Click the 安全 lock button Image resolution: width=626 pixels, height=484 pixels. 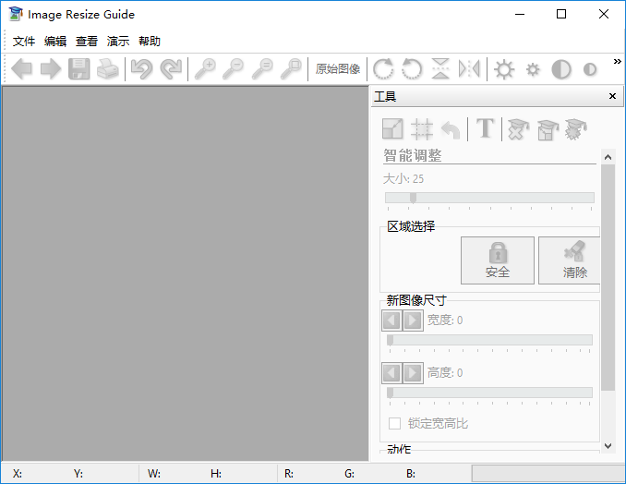tap(498, 260)
